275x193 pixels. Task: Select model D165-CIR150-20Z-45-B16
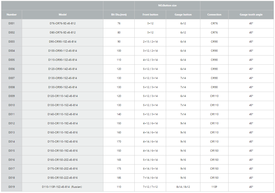point(63,160)
